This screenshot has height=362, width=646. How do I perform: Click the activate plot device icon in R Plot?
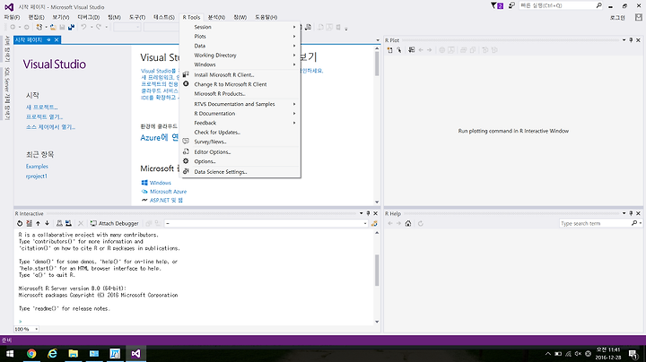[398, 50]
